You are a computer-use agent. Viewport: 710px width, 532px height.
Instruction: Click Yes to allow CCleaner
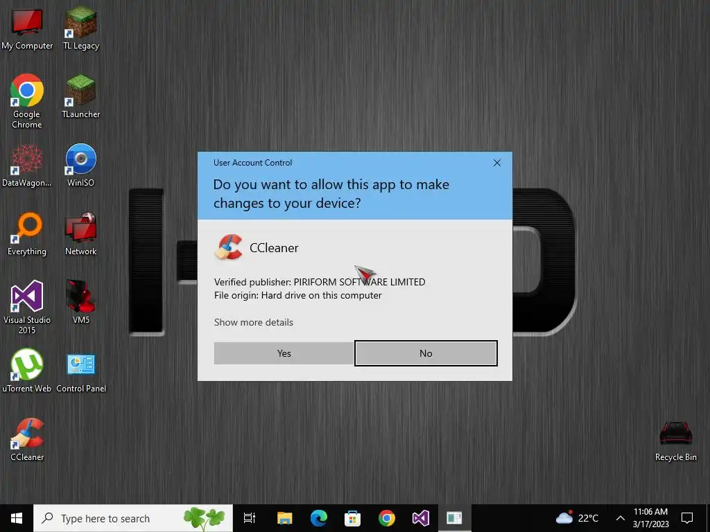tap(284, 353)
